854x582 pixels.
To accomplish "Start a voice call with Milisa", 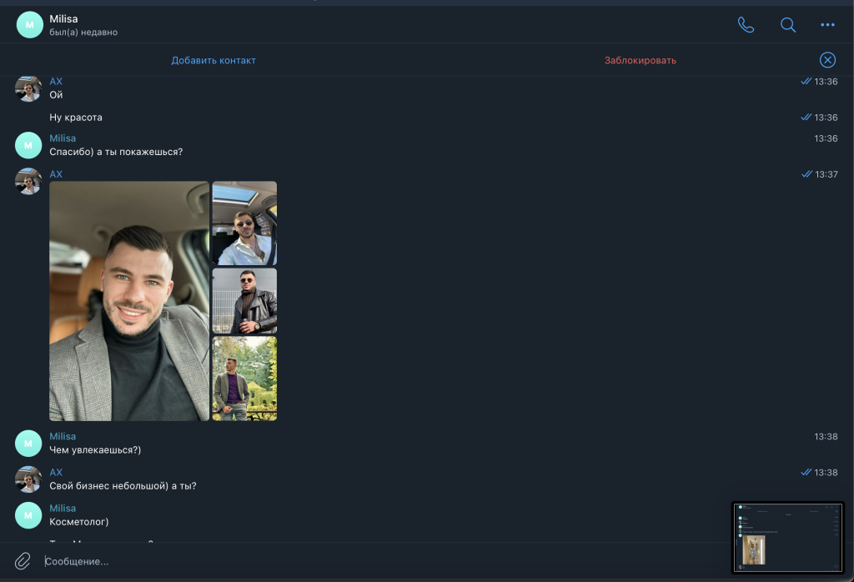I will coord(746,25).
